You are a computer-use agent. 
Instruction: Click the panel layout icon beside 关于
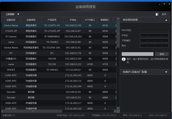(x=157, y=14)
